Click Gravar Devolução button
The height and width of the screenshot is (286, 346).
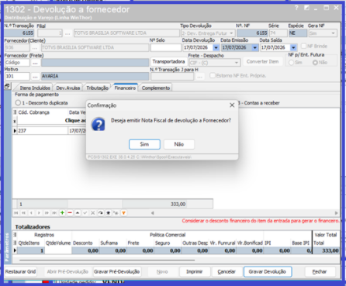[268, 271]
